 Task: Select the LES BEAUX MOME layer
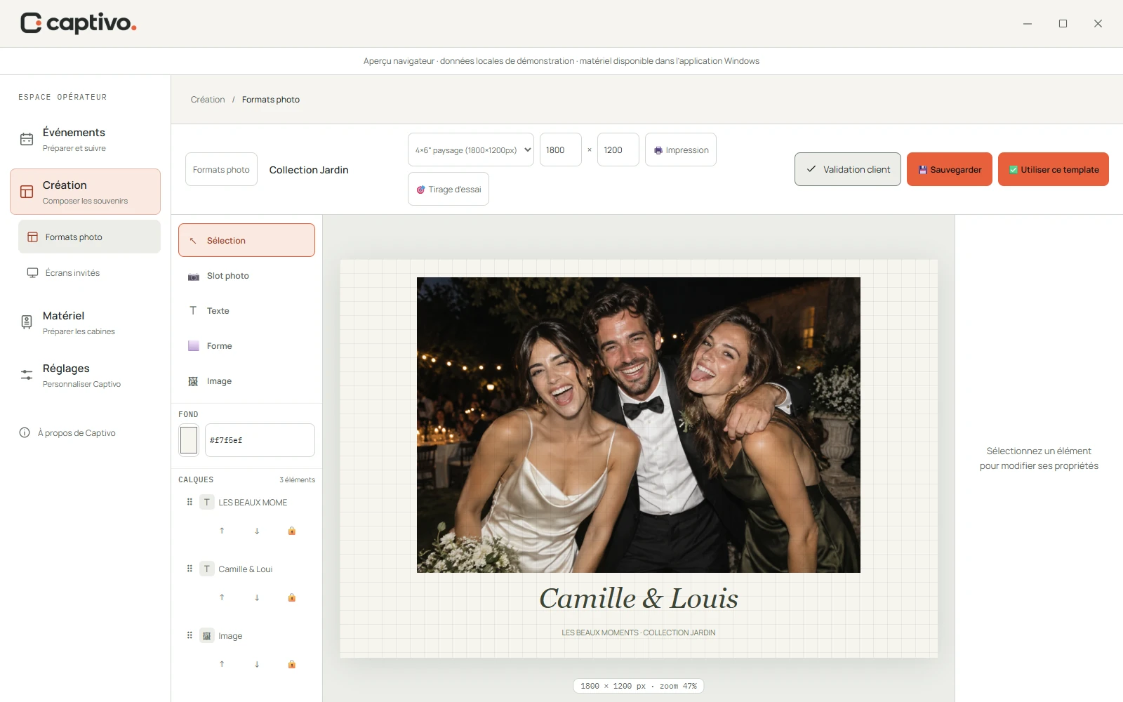(x=253, y=502)
